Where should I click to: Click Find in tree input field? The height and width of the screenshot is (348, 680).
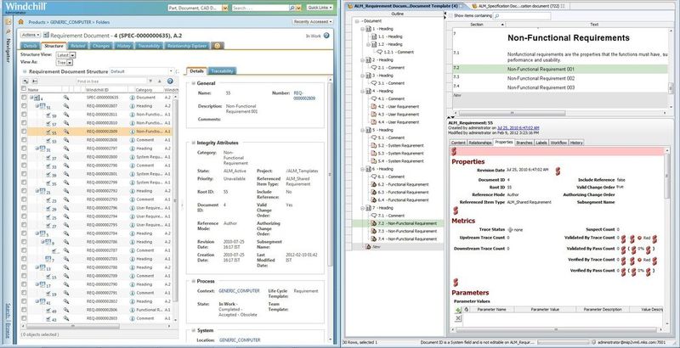coord(111,81)
